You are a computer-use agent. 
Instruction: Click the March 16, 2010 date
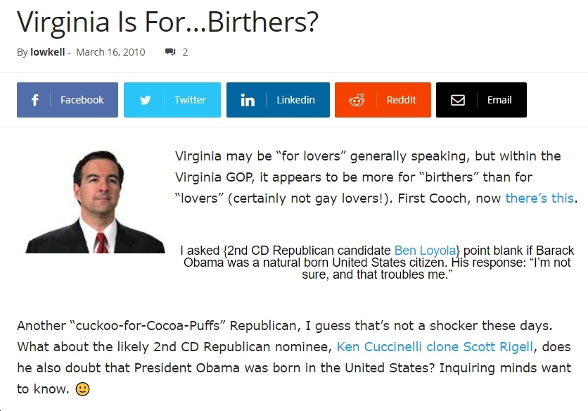(x=110, y=52)
